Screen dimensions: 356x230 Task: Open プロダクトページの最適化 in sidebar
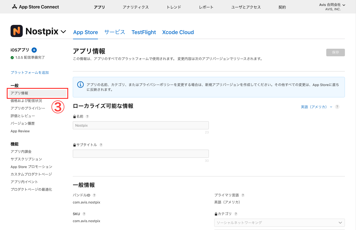pyautogui.click(x=31, y=189)
